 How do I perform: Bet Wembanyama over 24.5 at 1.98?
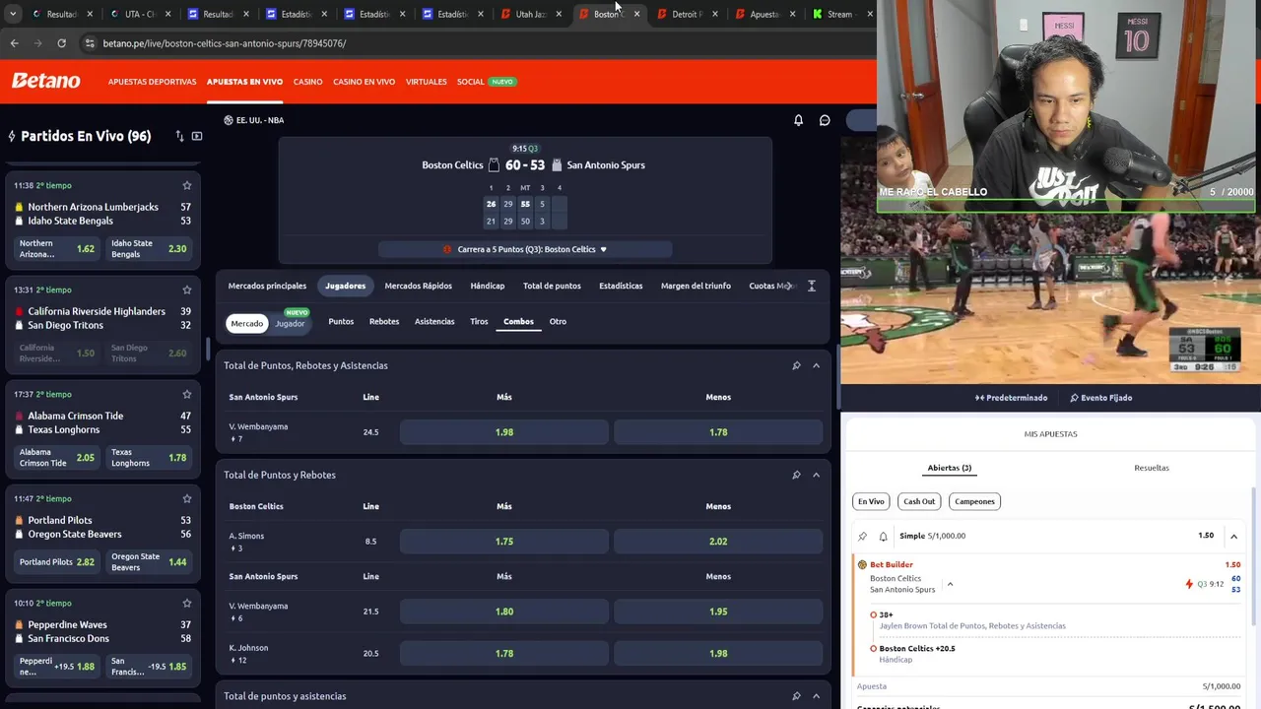point(504,432)
